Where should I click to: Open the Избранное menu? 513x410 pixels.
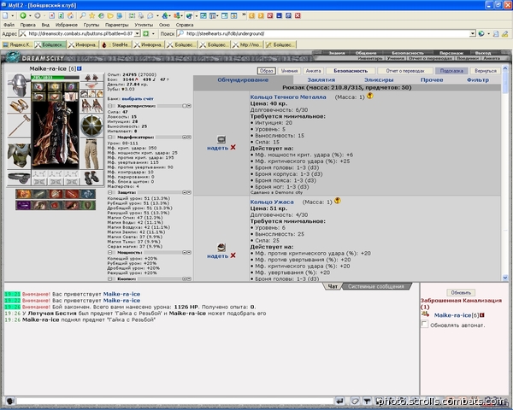(x=67, y=25)
